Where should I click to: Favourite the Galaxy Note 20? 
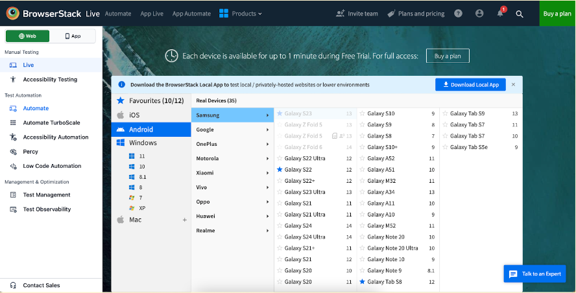tap(362, 237)
